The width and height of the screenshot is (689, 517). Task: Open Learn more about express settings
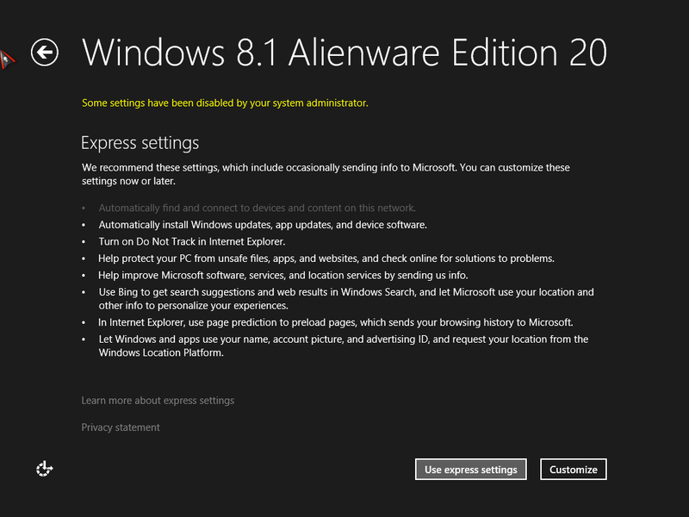click(x=158, y=401)
